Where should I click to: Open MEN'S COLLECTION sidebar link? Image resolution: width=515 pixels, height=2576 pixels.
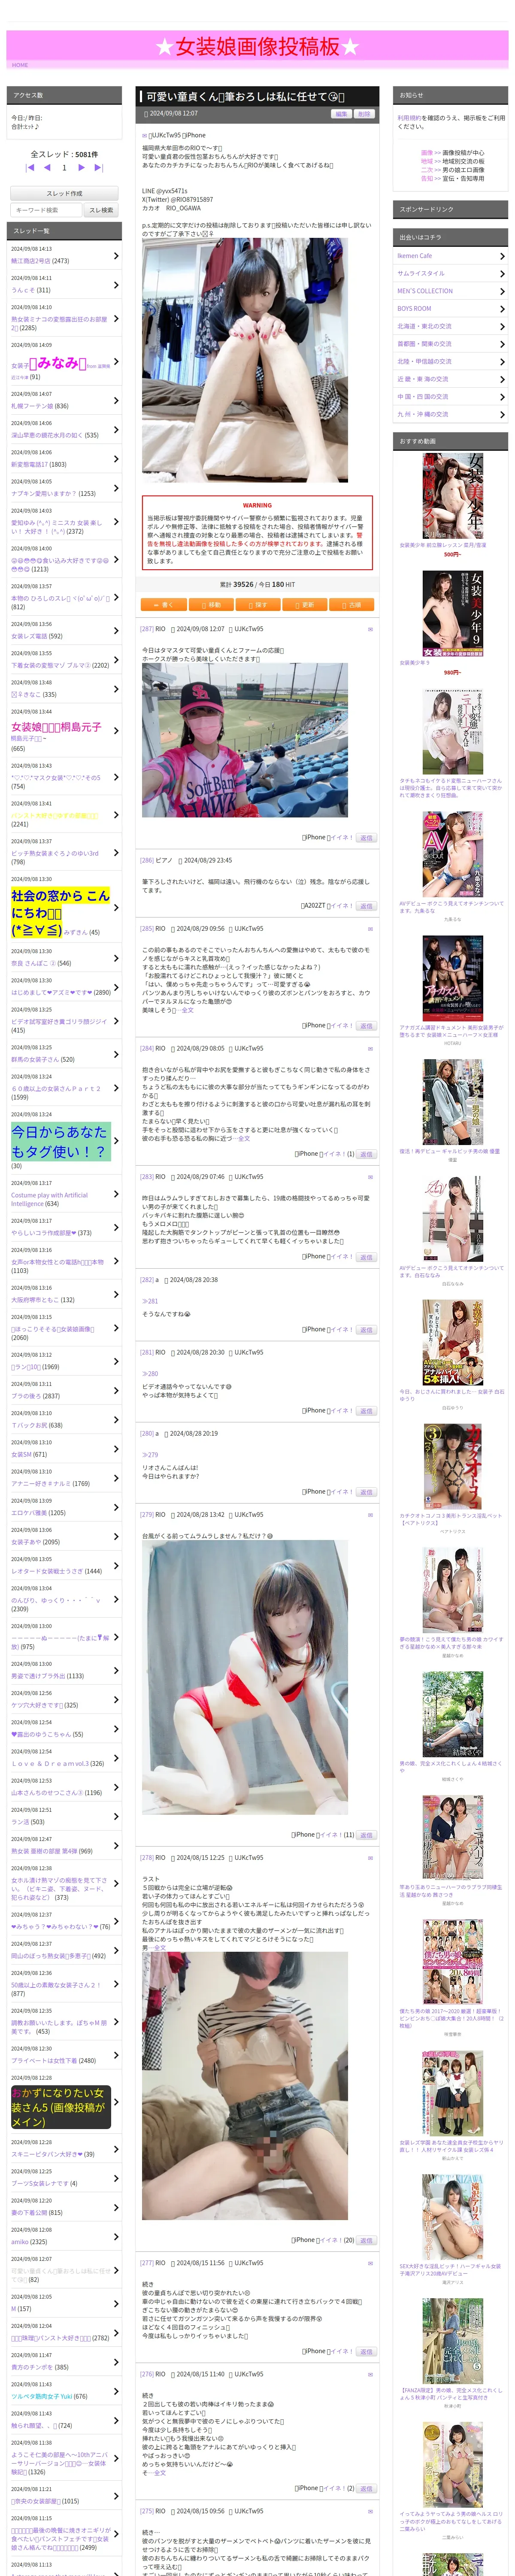(x=425, y=291)
